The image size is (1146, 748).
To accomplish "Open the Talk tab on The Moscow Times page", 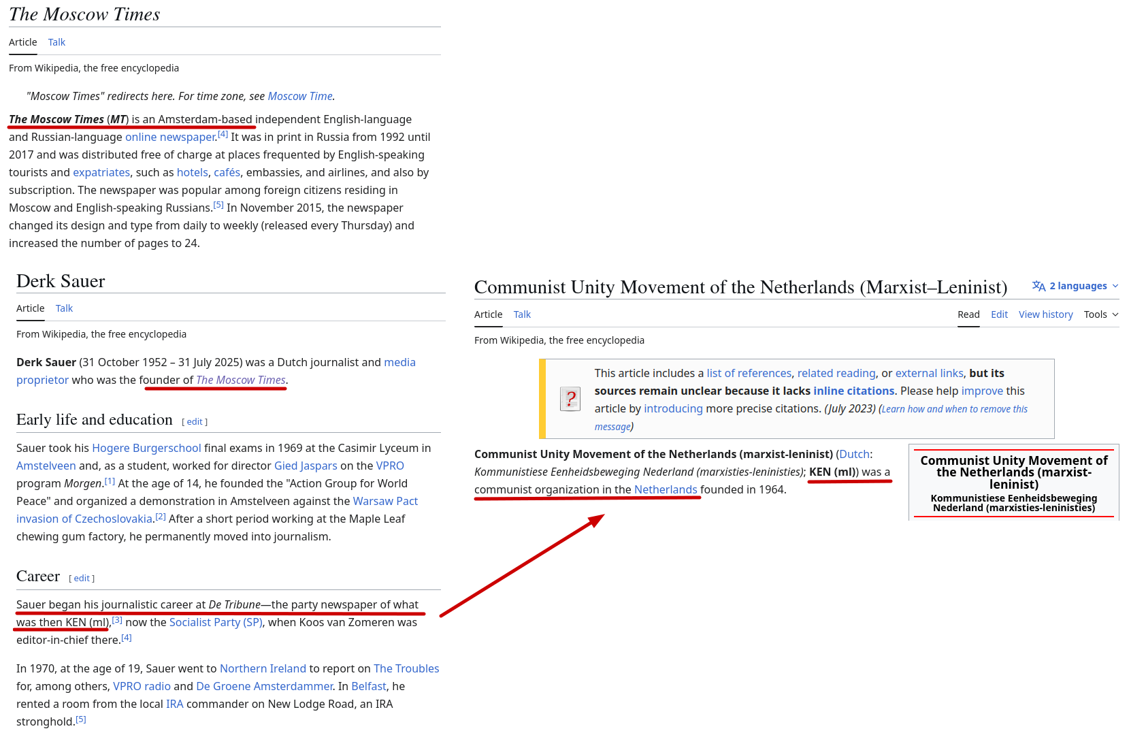I will (56, 42).
